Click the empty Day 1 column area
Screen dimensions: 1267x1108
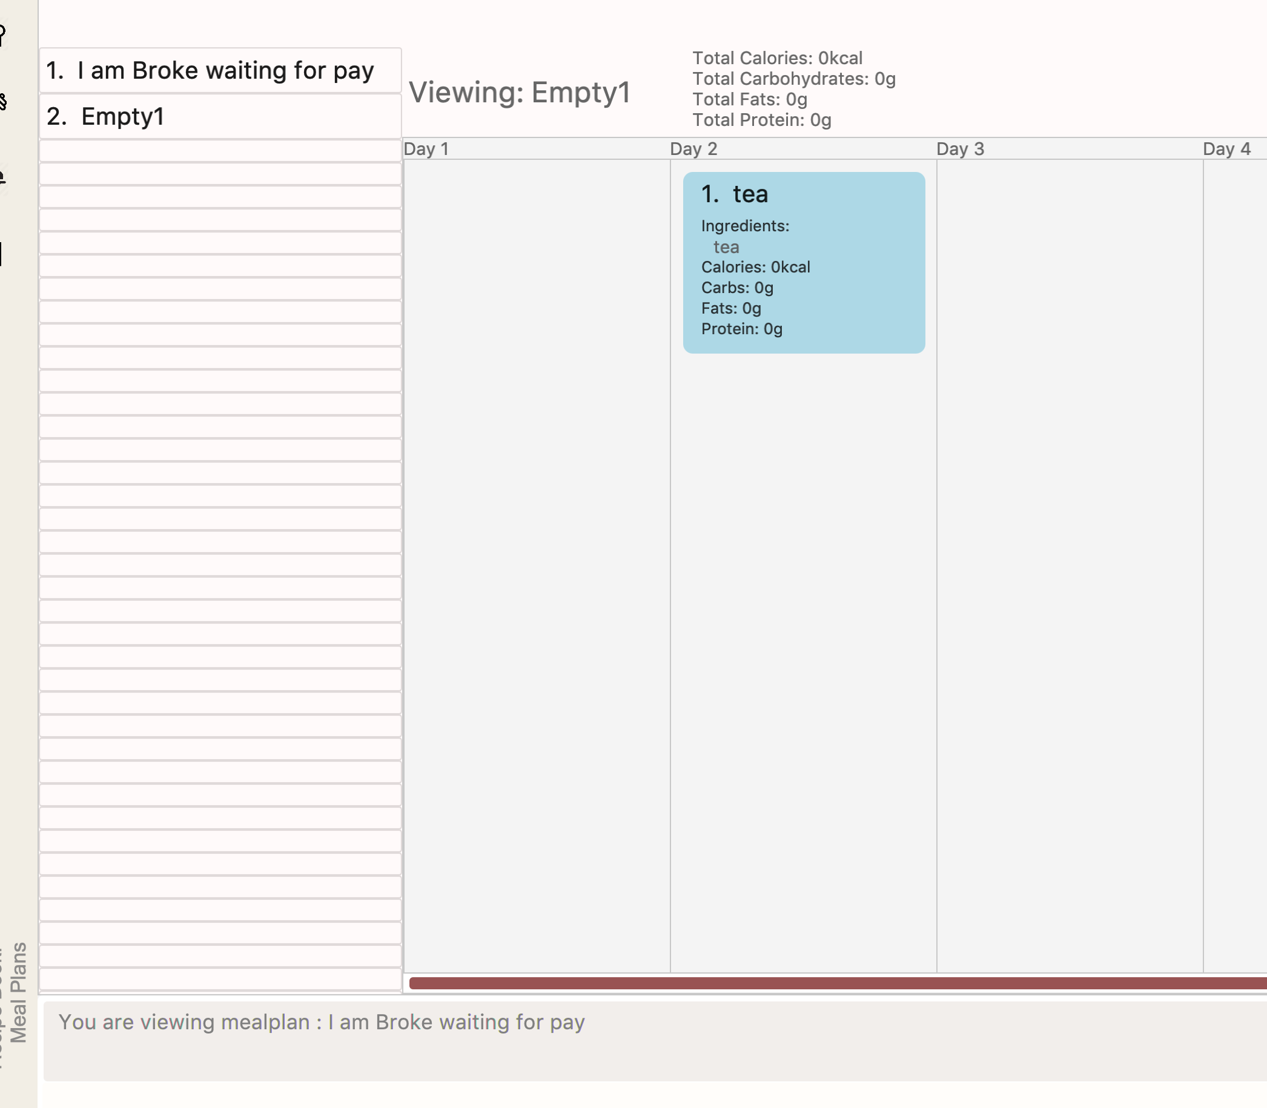536,556
